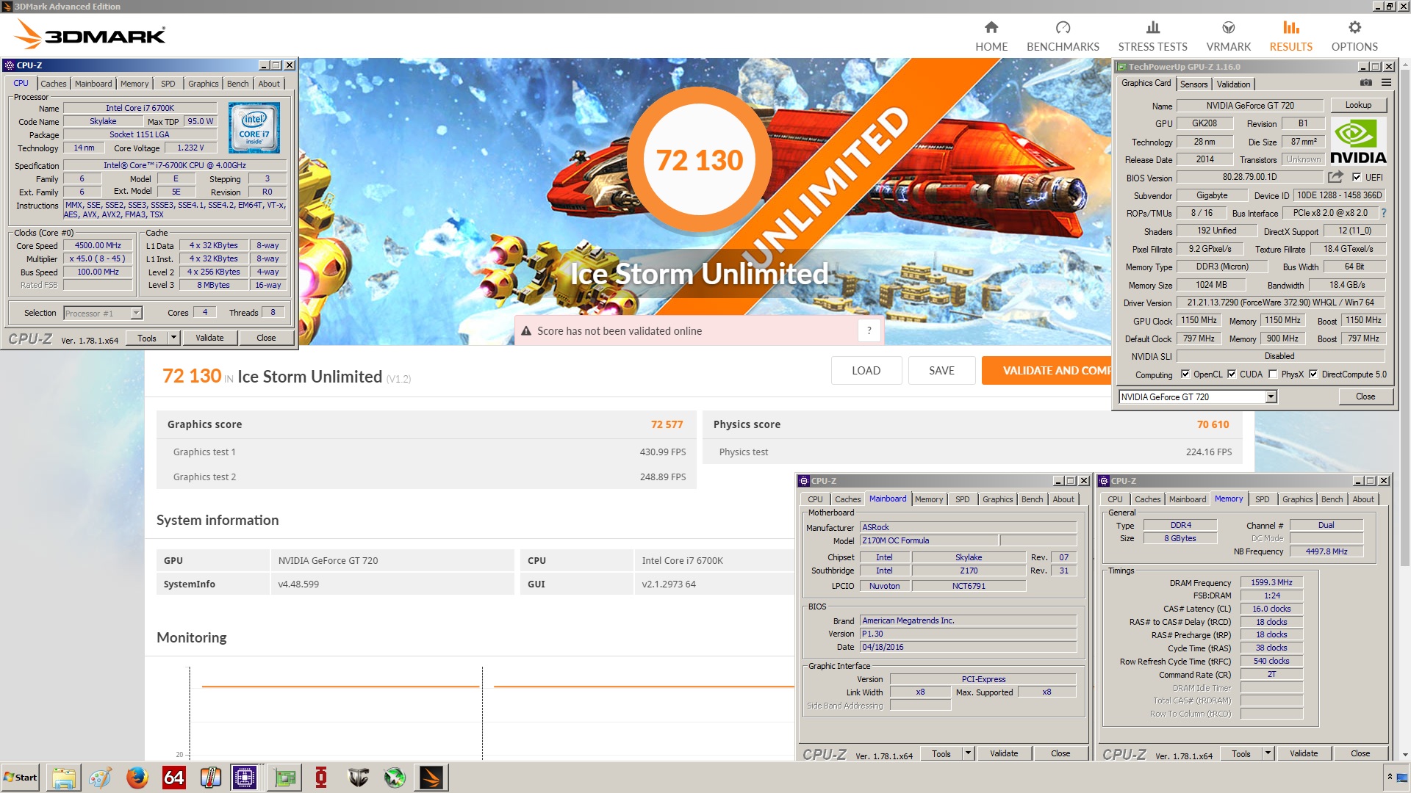Expand Tools dropdown arrow in top-left CPU-Z
Screen dimensions: 1411x793
click(174, 338)
